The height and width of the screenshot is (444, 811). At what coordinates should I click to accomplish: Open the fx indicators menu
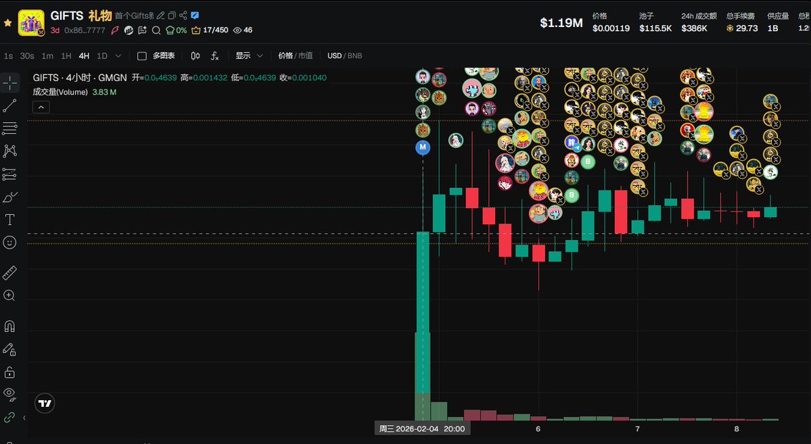(x=214, y=56)
